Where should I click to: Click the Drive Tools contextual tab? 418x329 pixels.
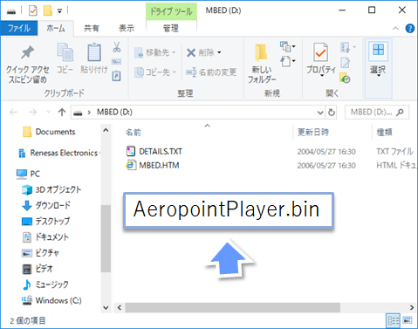[x=171, y=11]
